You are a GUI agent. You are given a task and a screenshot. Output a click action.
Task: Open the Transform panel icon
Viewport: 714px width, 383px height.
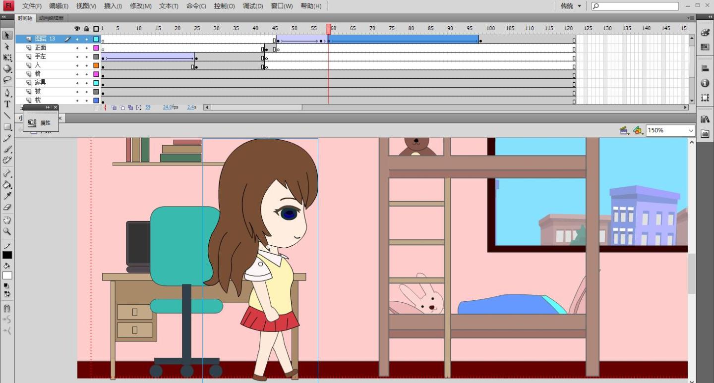pos(705,98)
